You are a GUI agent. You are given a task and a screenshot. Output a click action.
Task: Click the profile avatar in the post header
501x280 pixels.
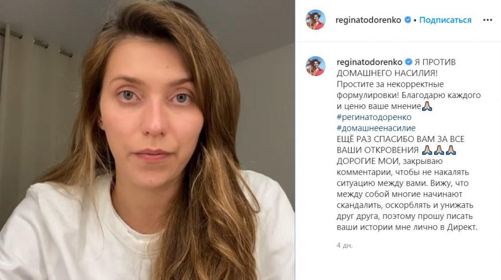[315, 20]
